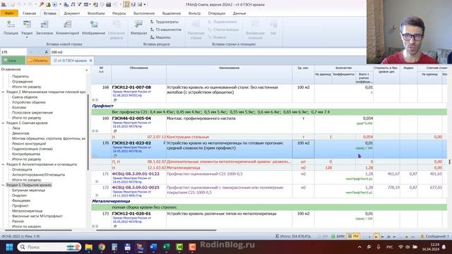Switch to the Документ ribbon tab
Viewport: 452px width, 254px height.
tap(72, 13)
